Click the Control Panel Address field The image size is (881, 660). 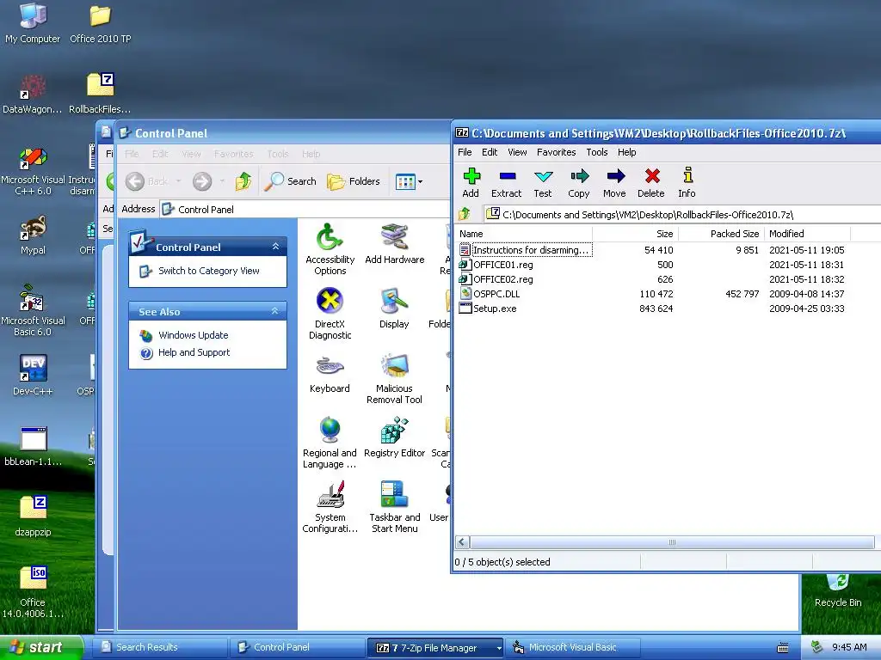(305, 210)
